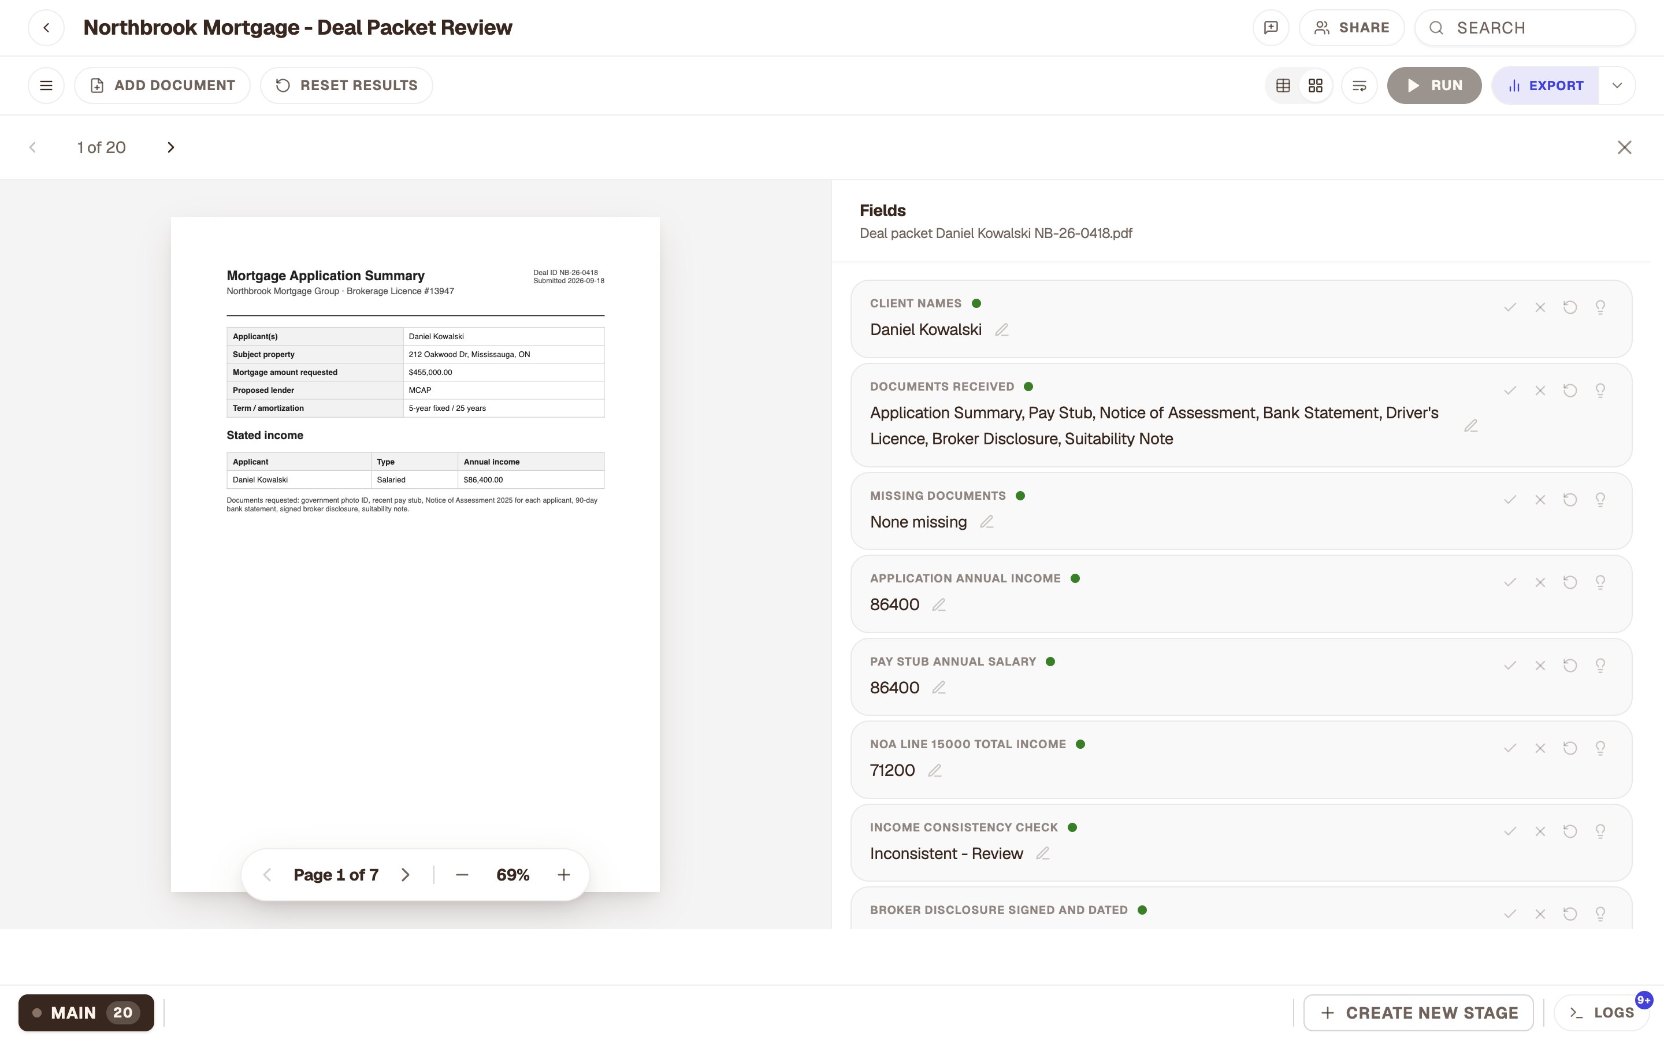This screenshot has width=1664, height=1040.
Task: Click Reset Results button
Action: (x=347, y=86)
